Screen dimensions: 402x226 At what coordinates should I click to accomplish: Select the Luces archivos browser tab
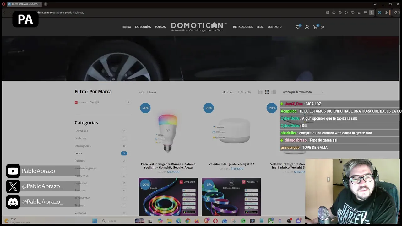(x=24, y=4)
